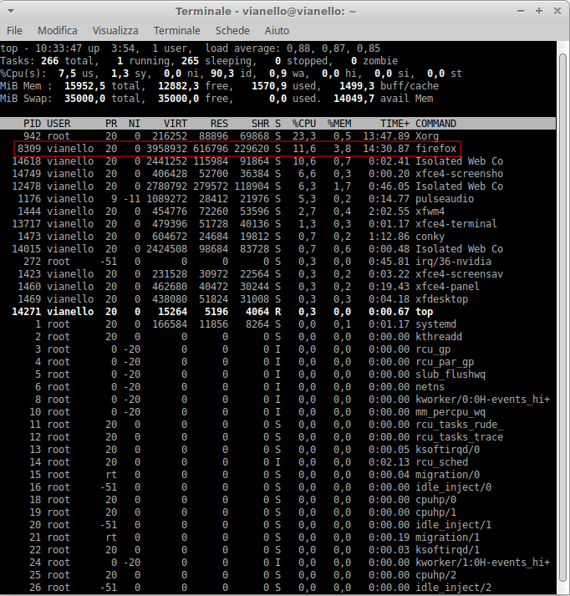This screenshot has height=596, width=570.
Task: Click the idle_inject/2 process name
Action: tap(453, 588)
